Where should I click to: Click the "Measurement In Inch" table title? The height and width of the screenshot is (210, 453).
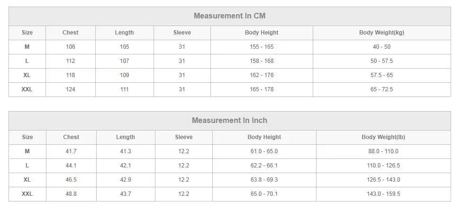(x=229, y=121)
